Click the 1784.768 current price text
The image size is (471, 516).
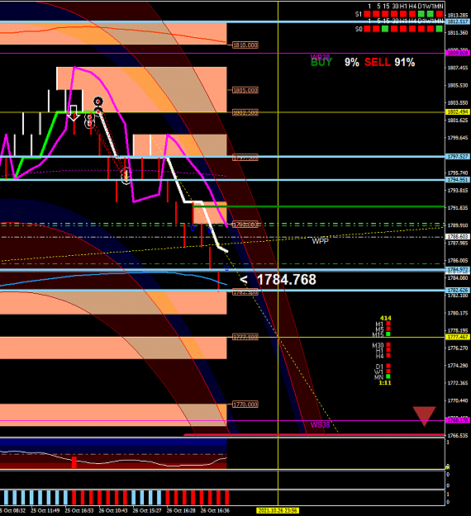click(287, 280)
